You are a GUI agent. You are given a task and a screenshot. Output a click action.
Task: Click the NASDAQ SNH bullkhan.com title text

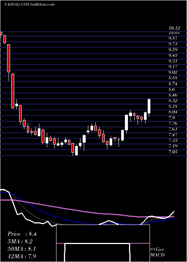point(29,4)
